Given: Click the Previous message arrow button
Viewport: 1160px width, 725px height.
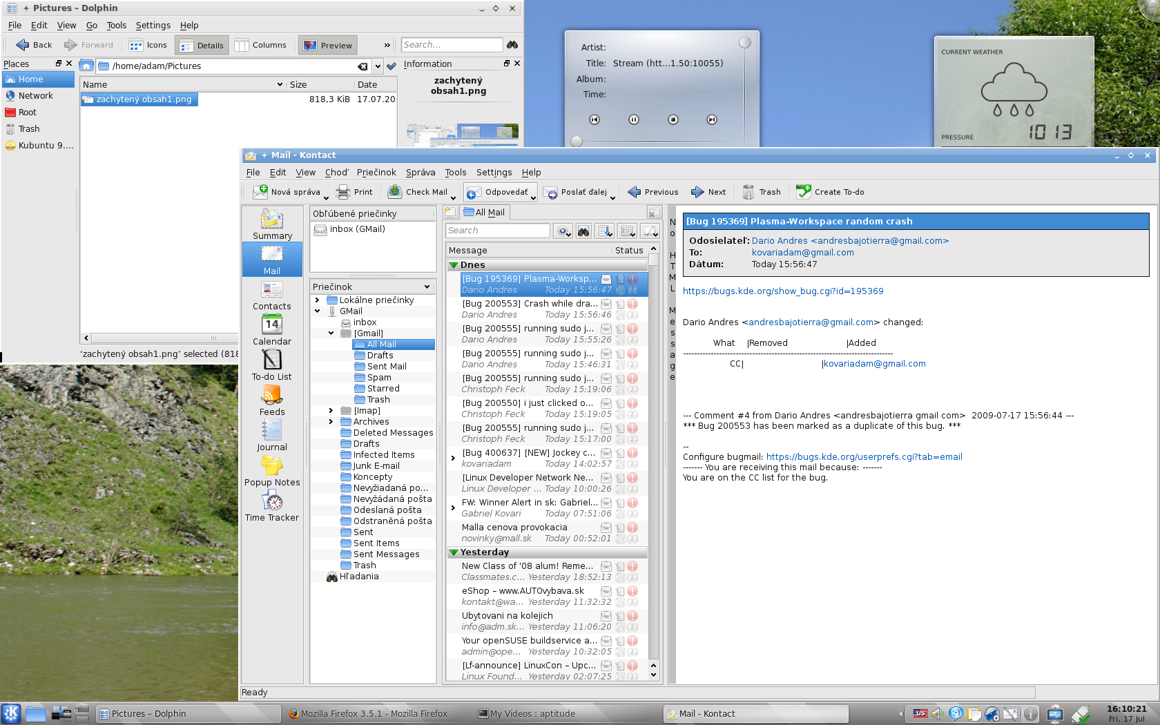Looking at the screenshot, I should [653, 192].
